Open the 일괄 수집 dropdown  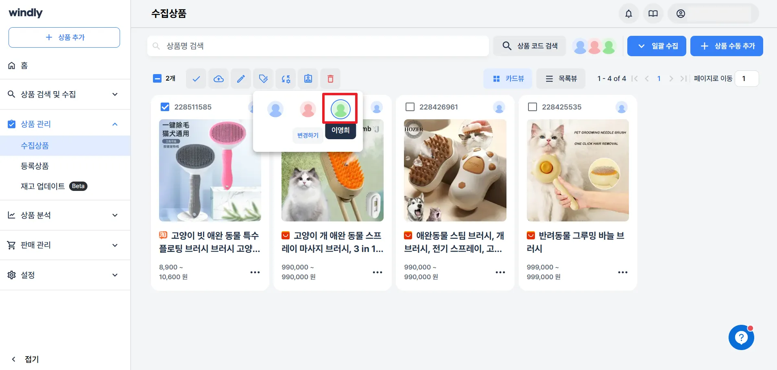[657, 46]
